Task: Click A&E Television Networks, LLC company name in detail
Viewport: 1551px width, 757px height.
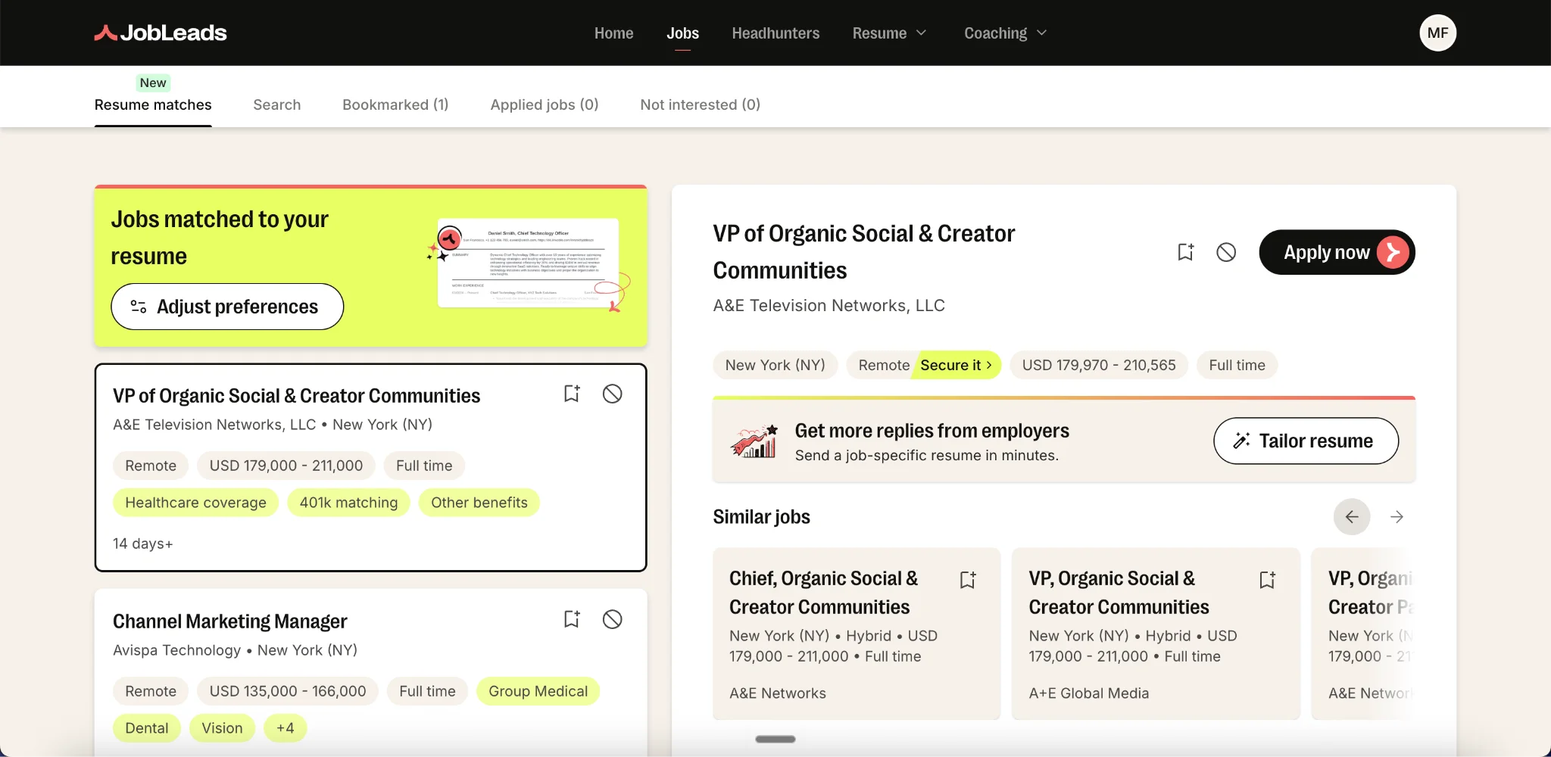Action: [x=829, y=305]
